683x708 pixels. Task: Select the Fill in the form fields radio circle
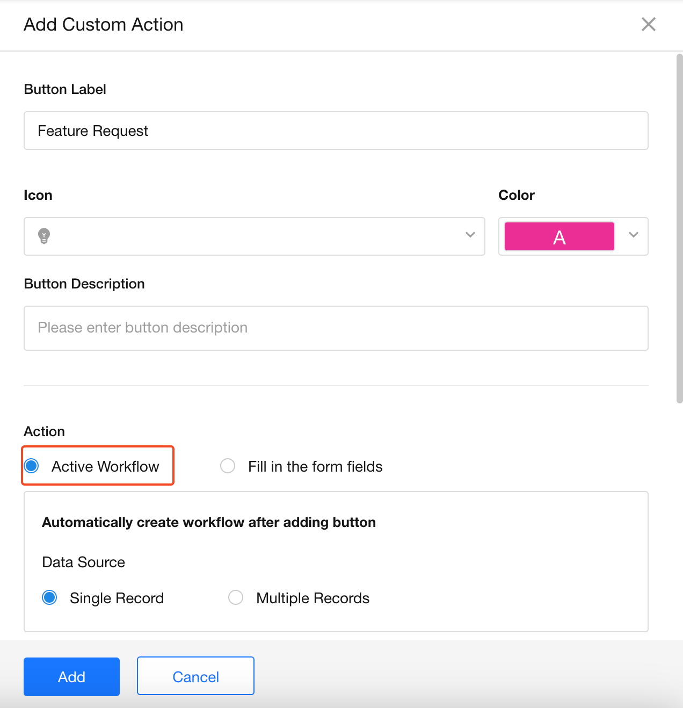pos(228,466)
